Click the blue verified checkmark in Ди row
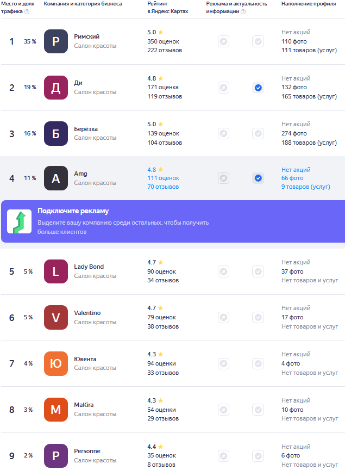 point(258,88)
